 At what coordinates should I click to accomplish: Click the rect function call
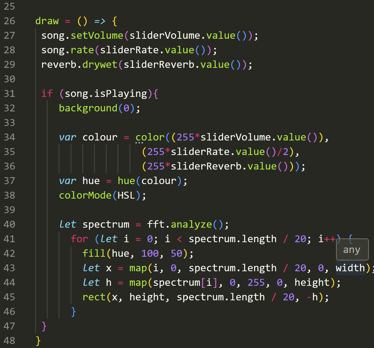pos(94,297)
